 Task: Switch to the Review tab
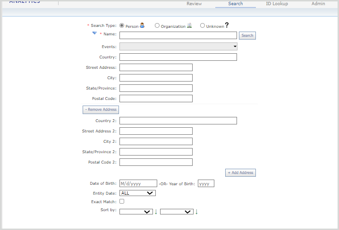pos(194,4)
